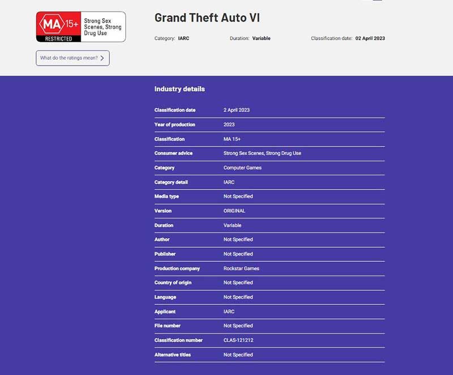Click the Category value 'Computer Games'
Image resolution: width=453 pixels, height=375 pixels.
click(242, 168)
